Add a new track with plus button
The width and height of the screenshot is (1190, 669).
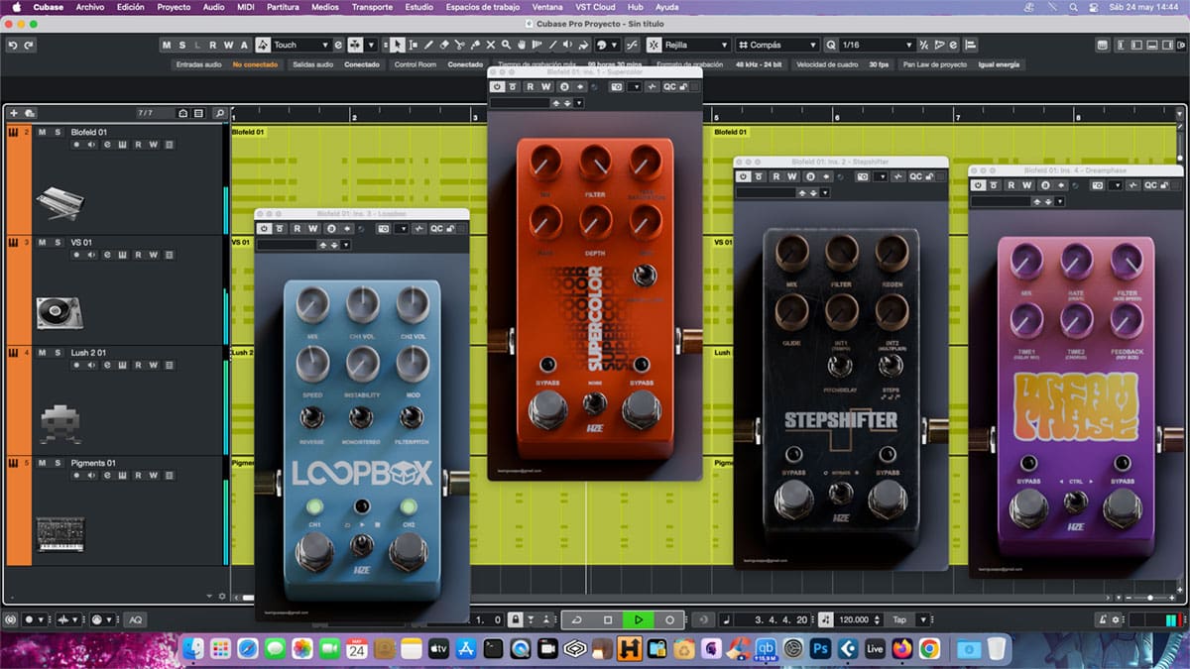(x=14, y=114)
